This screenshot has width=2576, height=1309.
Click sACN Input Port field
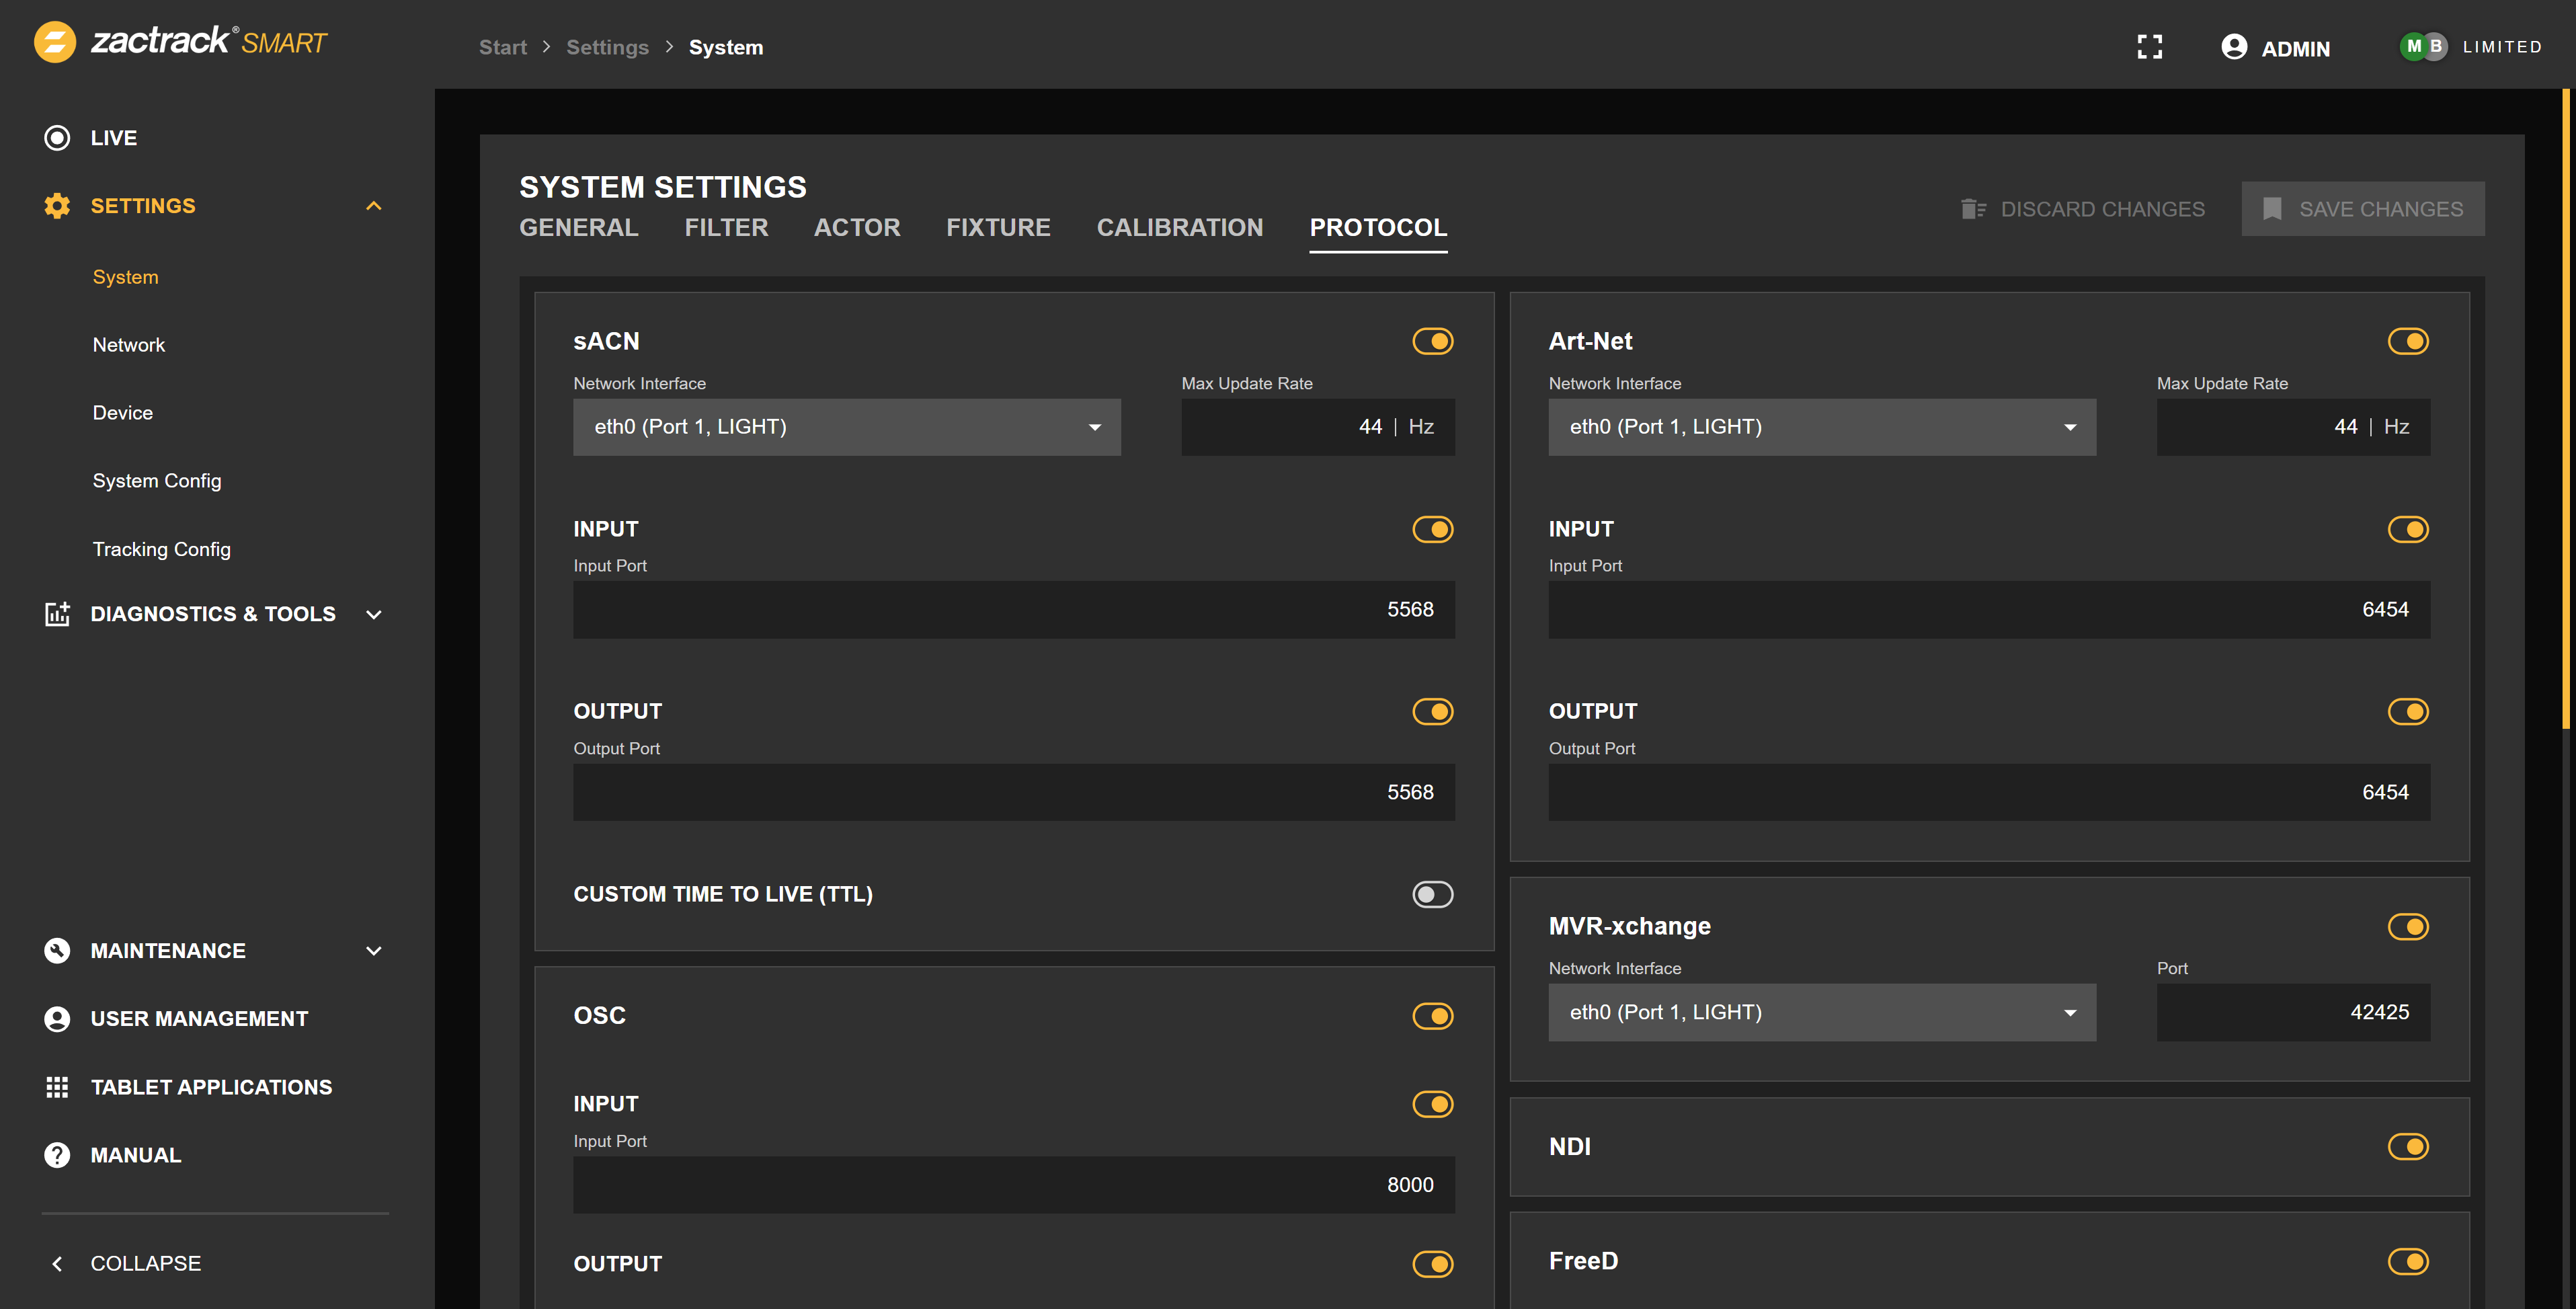click(x=1014, y=610)
